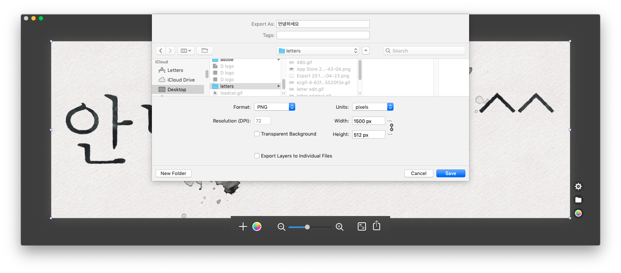Click the Cancel button

pyautogui.click(x=419, y=173)
